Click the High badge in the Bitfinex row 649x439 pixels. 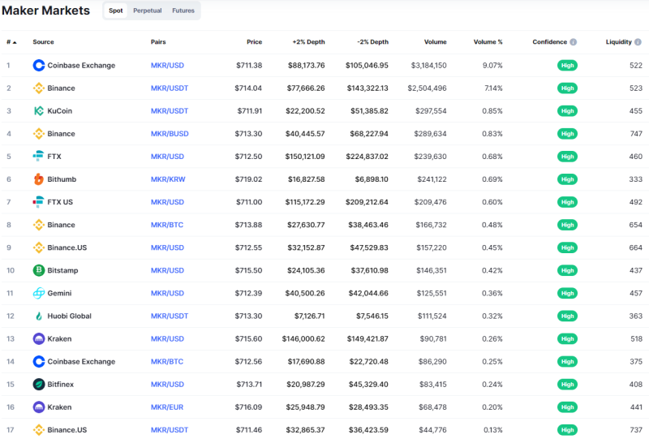point(567,385)
